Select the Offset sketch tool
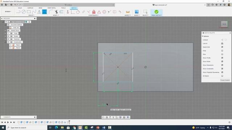 62,12
